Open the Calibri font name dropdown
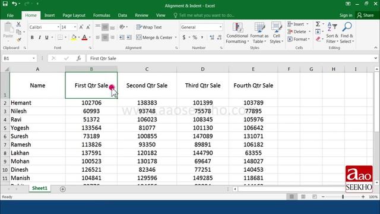The height and width of the screenshot is (214, 380). (58, 27)
